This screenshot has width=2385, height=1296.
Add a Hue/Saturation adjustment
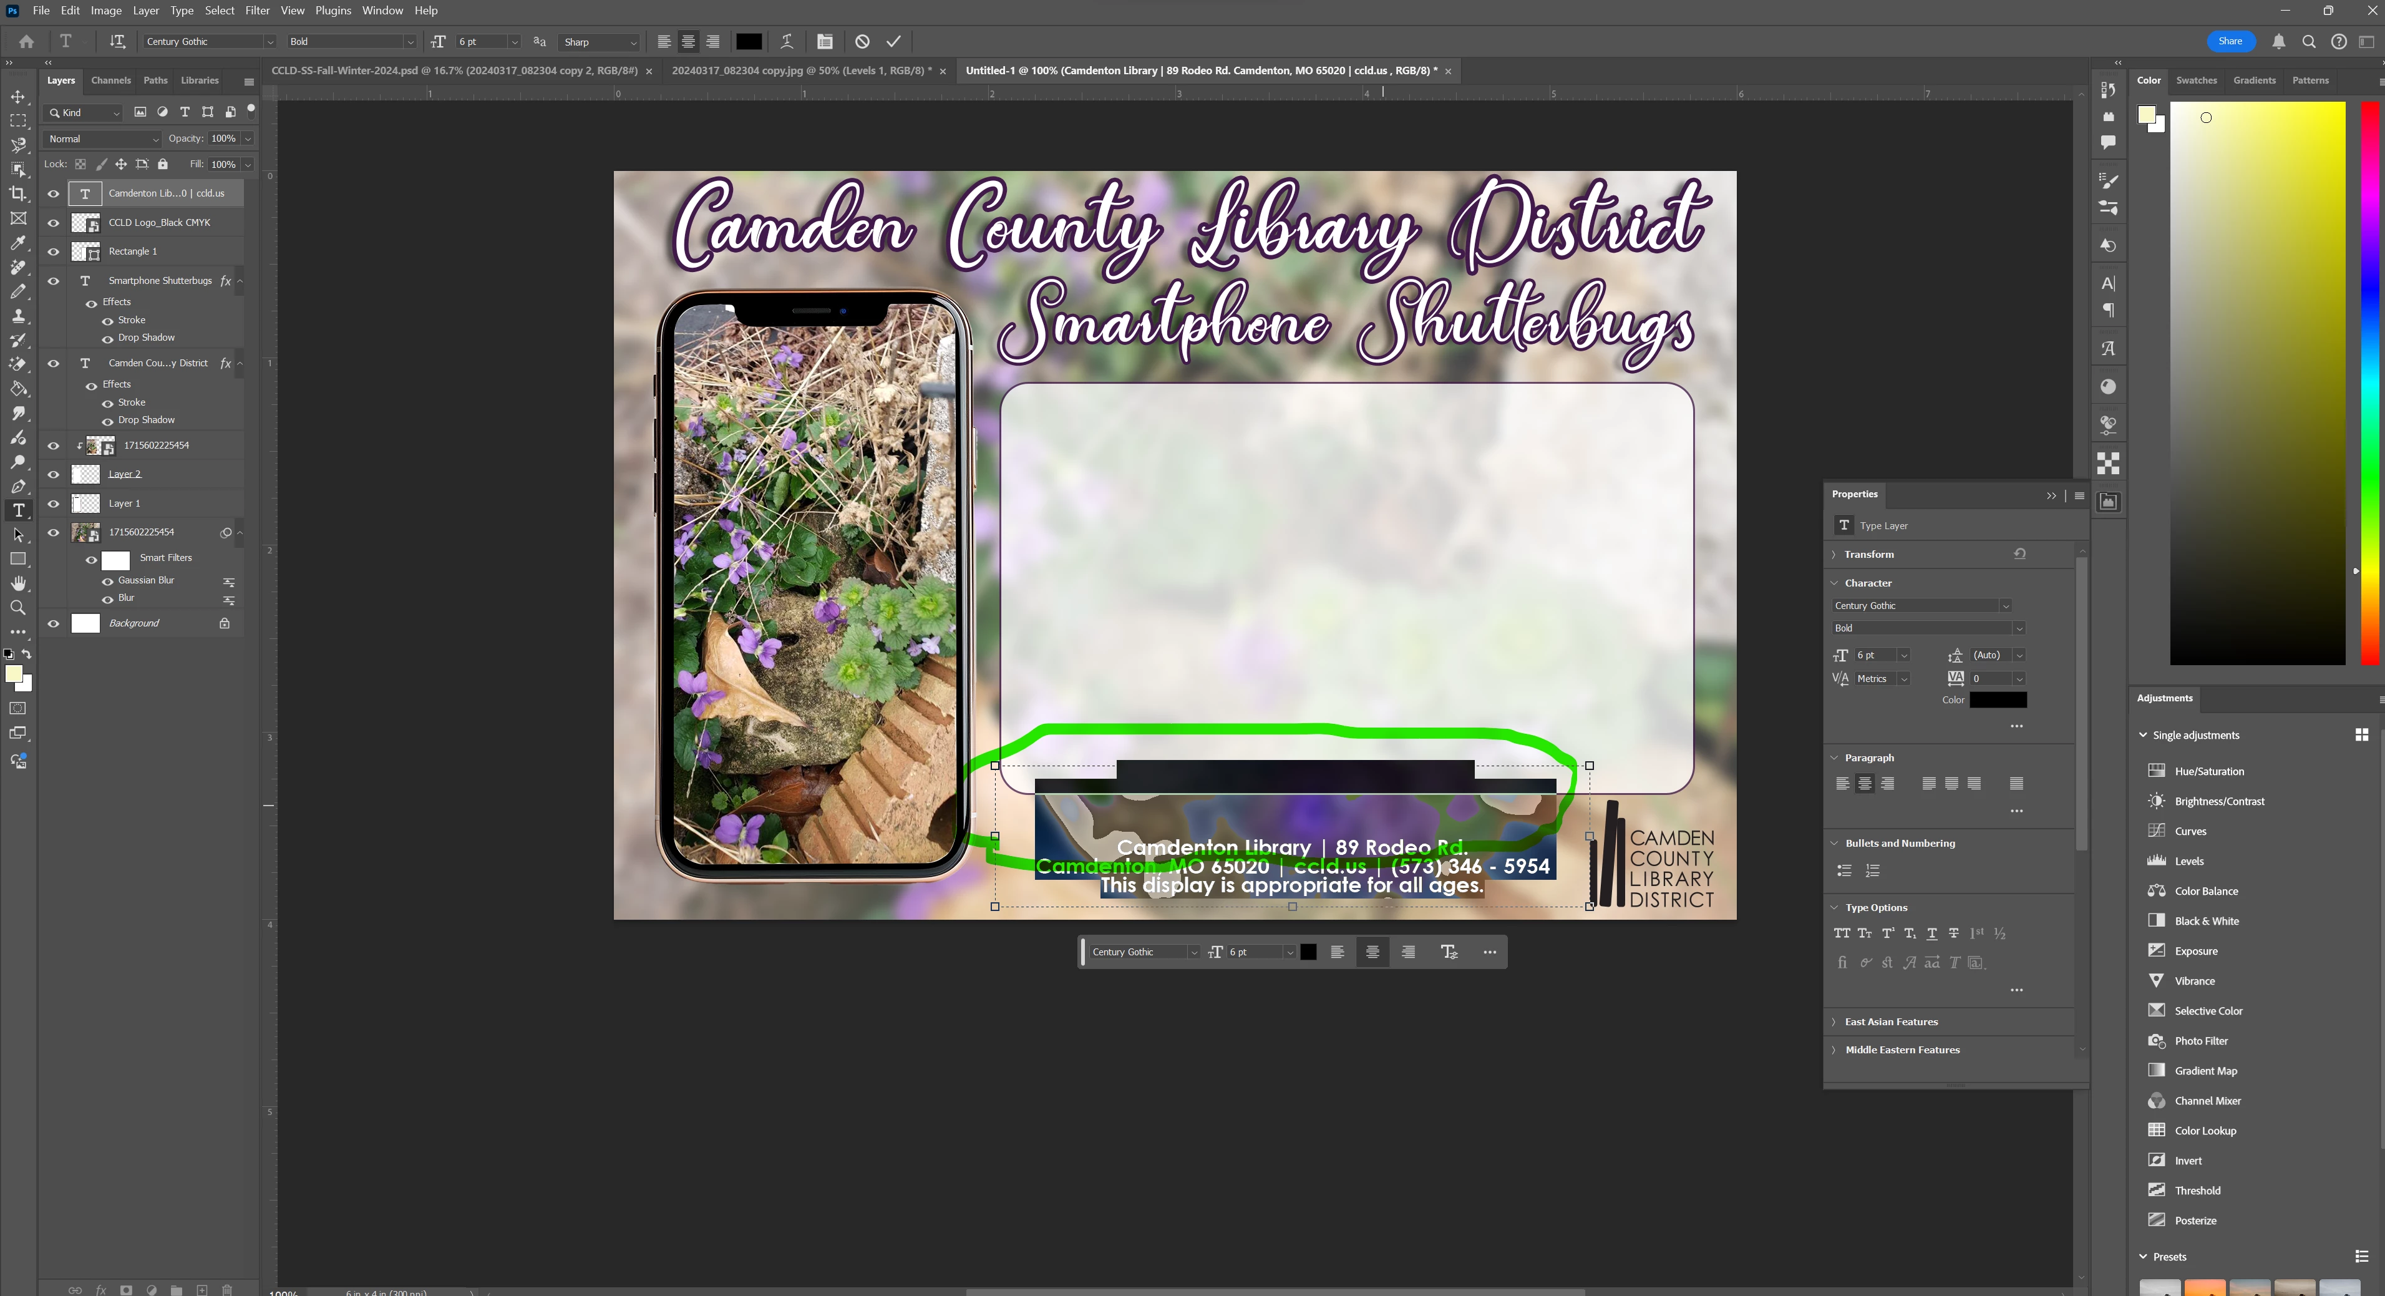click(x=2208, y=771)
